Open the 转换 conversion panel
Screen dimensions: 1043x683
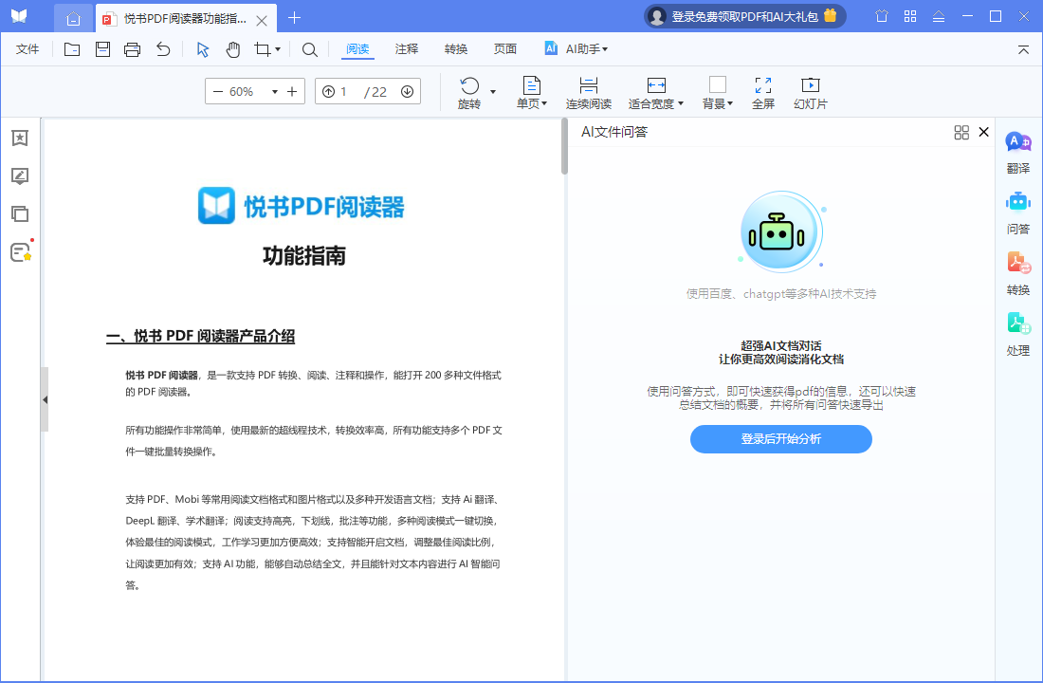point(1016,275)
